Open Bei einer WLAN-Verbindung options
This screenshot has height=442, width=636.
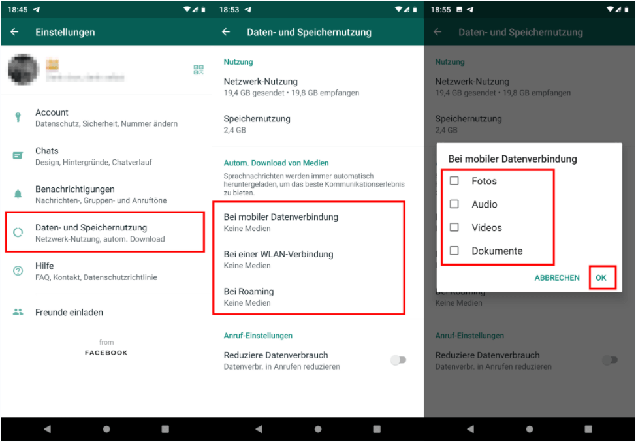click(279, 259)
